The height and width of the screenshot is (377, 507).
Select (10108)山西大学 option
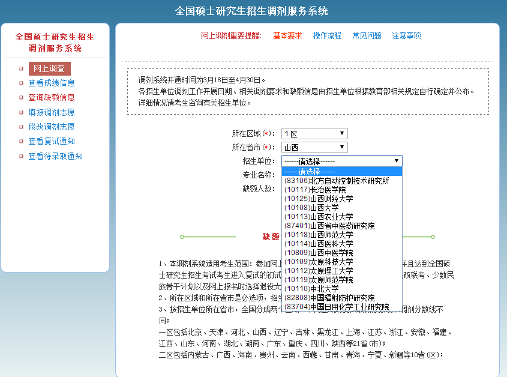(342, 208)
